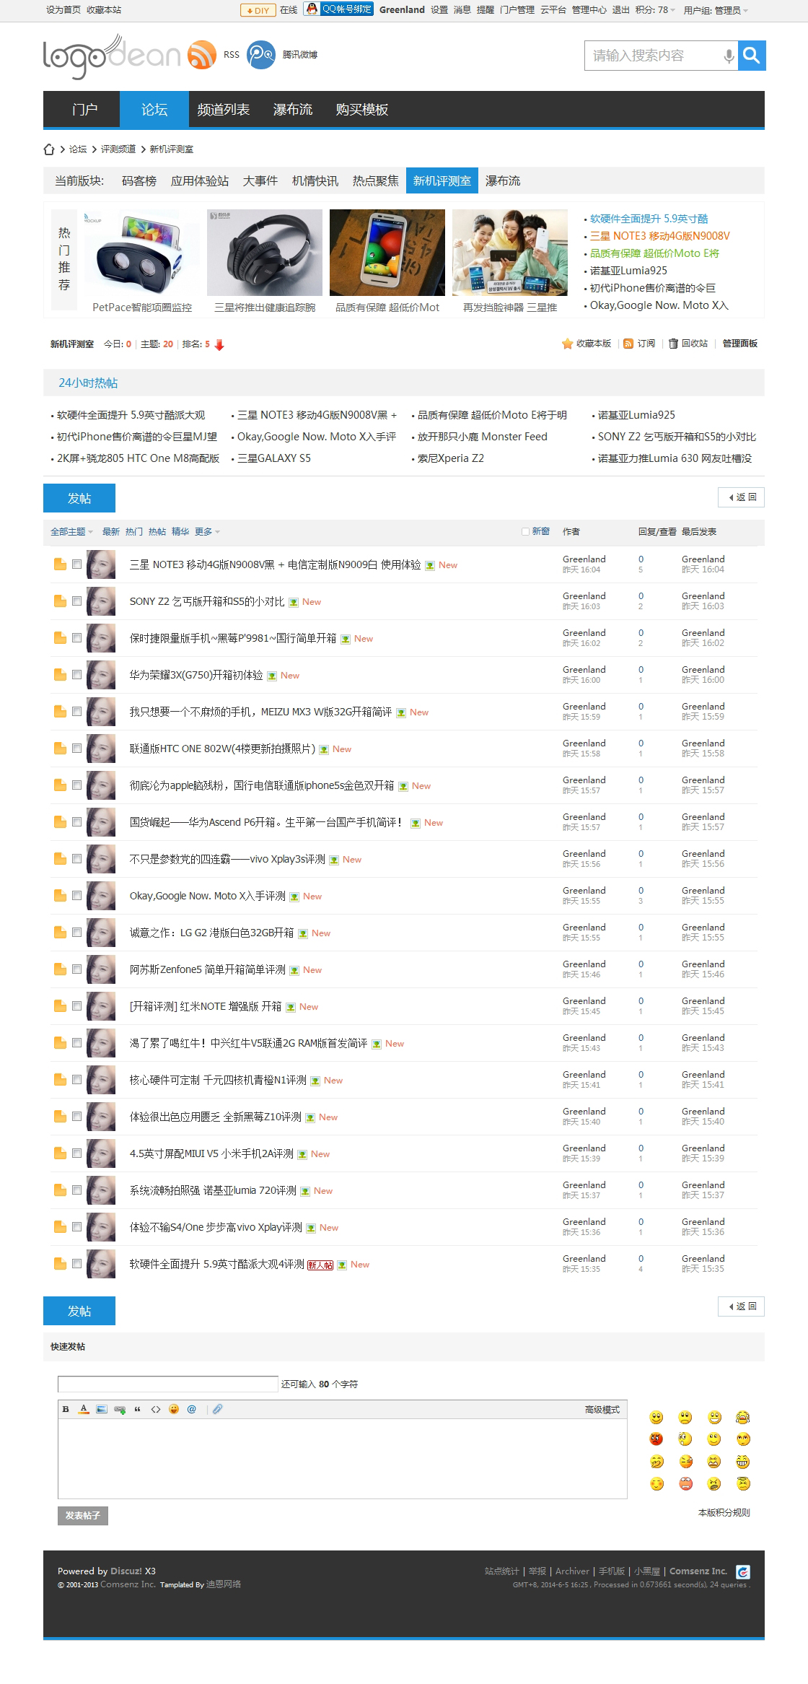Check the box for 华为荣耀3X thread
This screenshot has width=808, height=1684.
76,674
